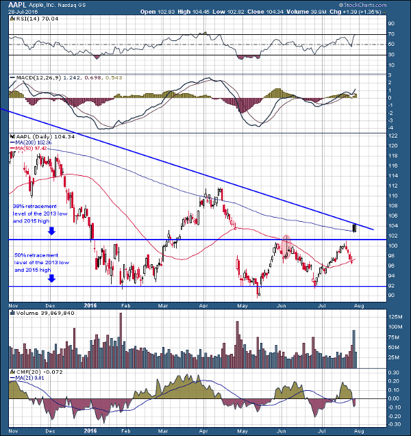
Task: Click the 0.30 CMF axis label
Action: (x=395, y=372)
